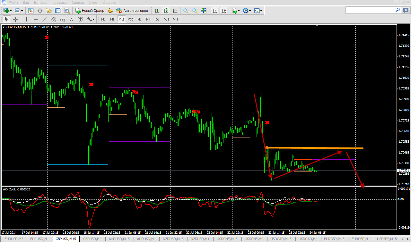Toggle the Chart Shift button

pyautogui.click(x=224, y=11)
